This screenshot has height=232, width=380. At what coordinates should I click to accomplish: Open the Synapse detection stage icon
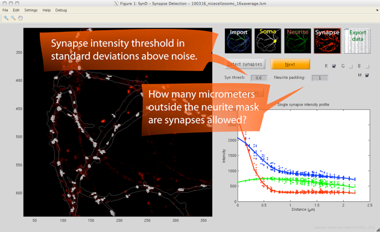328,41
